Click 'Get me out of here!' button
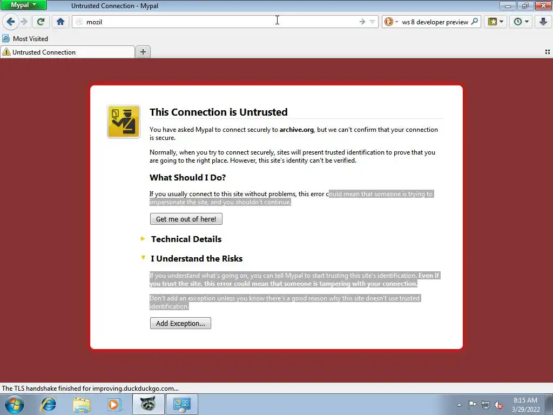 186,219
